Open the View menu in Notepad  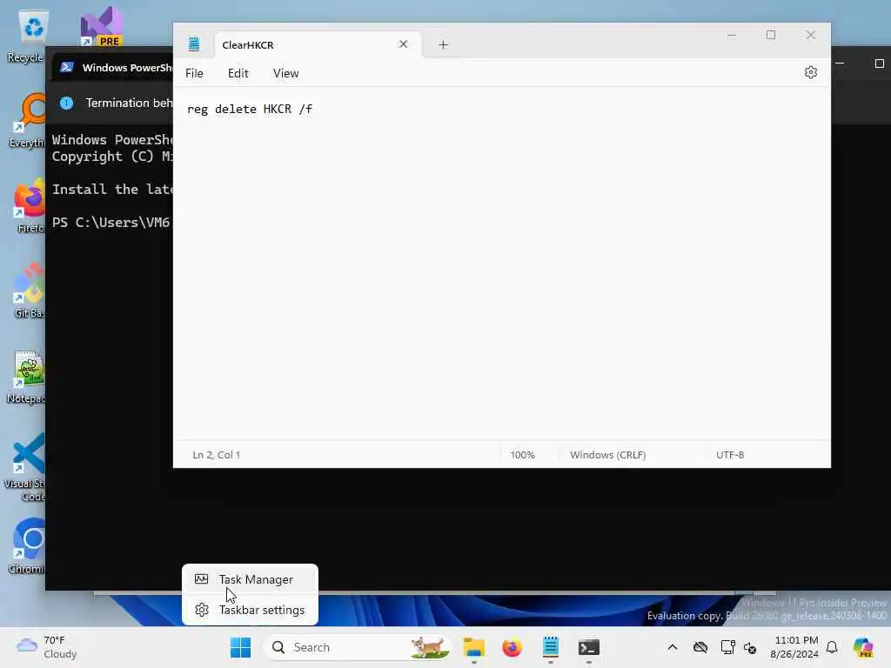[x=285, y=73]
